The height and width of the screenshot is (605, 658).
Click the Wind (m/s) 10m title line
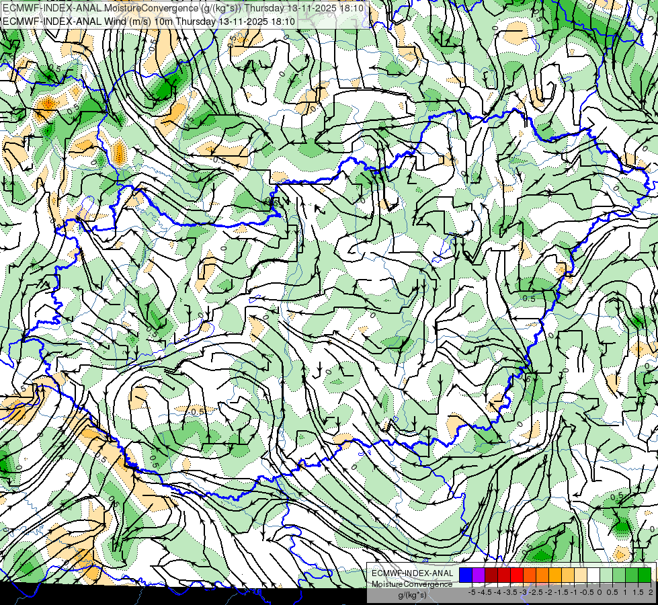(149, 22)
